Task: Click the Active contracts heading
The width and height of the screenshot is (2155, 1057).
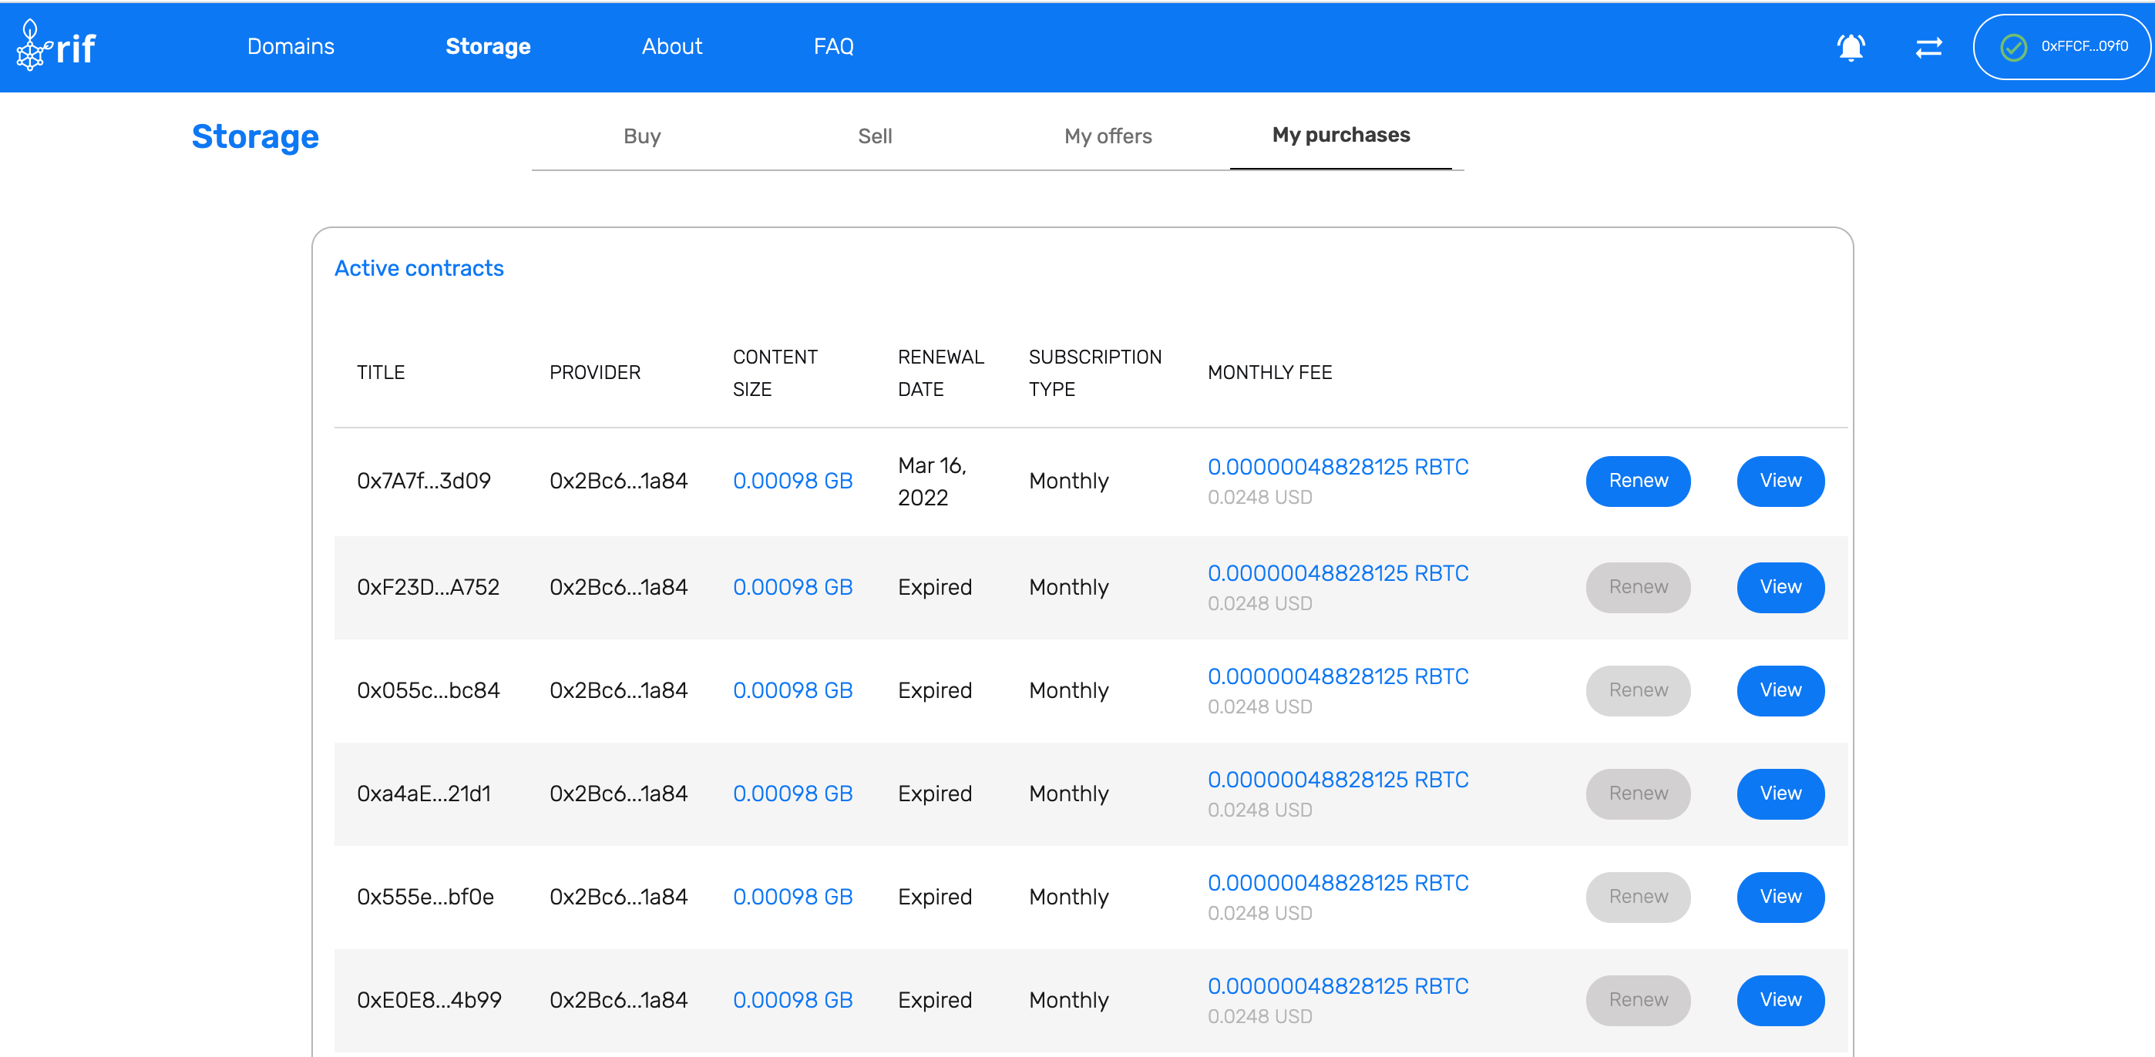Action: 419,268
